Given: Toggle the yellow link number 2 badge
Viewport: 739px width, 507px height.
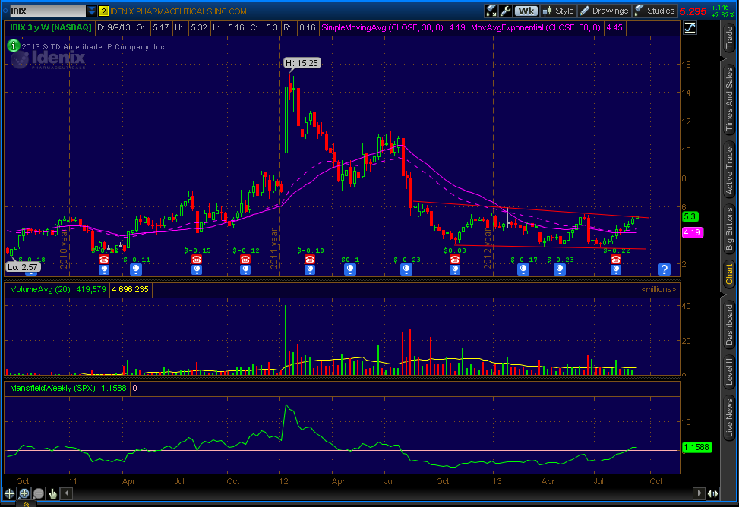Looking at the screenshot, I should [x=103, y=11].
